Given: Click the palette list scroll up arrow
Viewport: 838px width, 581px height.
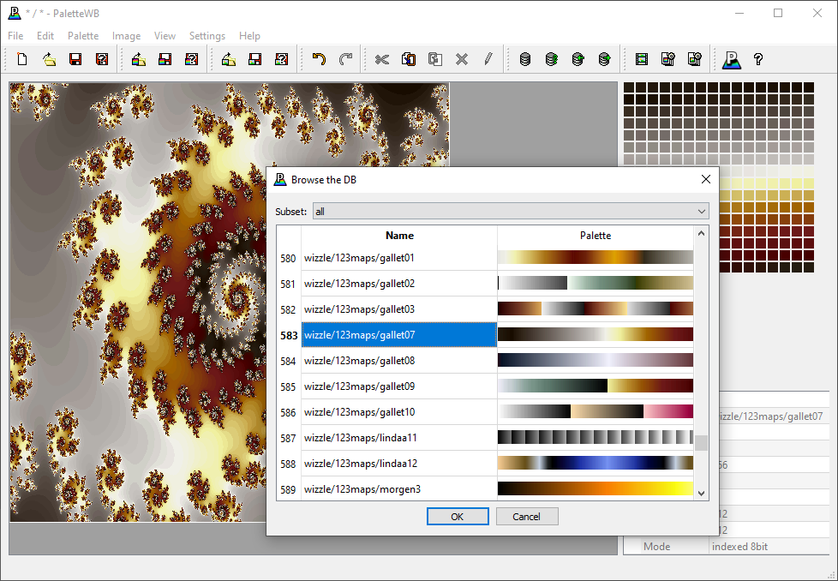Looking at the screenshot, I should click(702, 233).
